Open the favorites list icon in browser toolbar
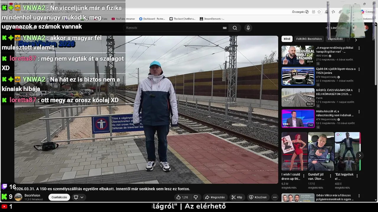Image resolution: width=378 pixels, height=212 pixels. pos(333,12)
